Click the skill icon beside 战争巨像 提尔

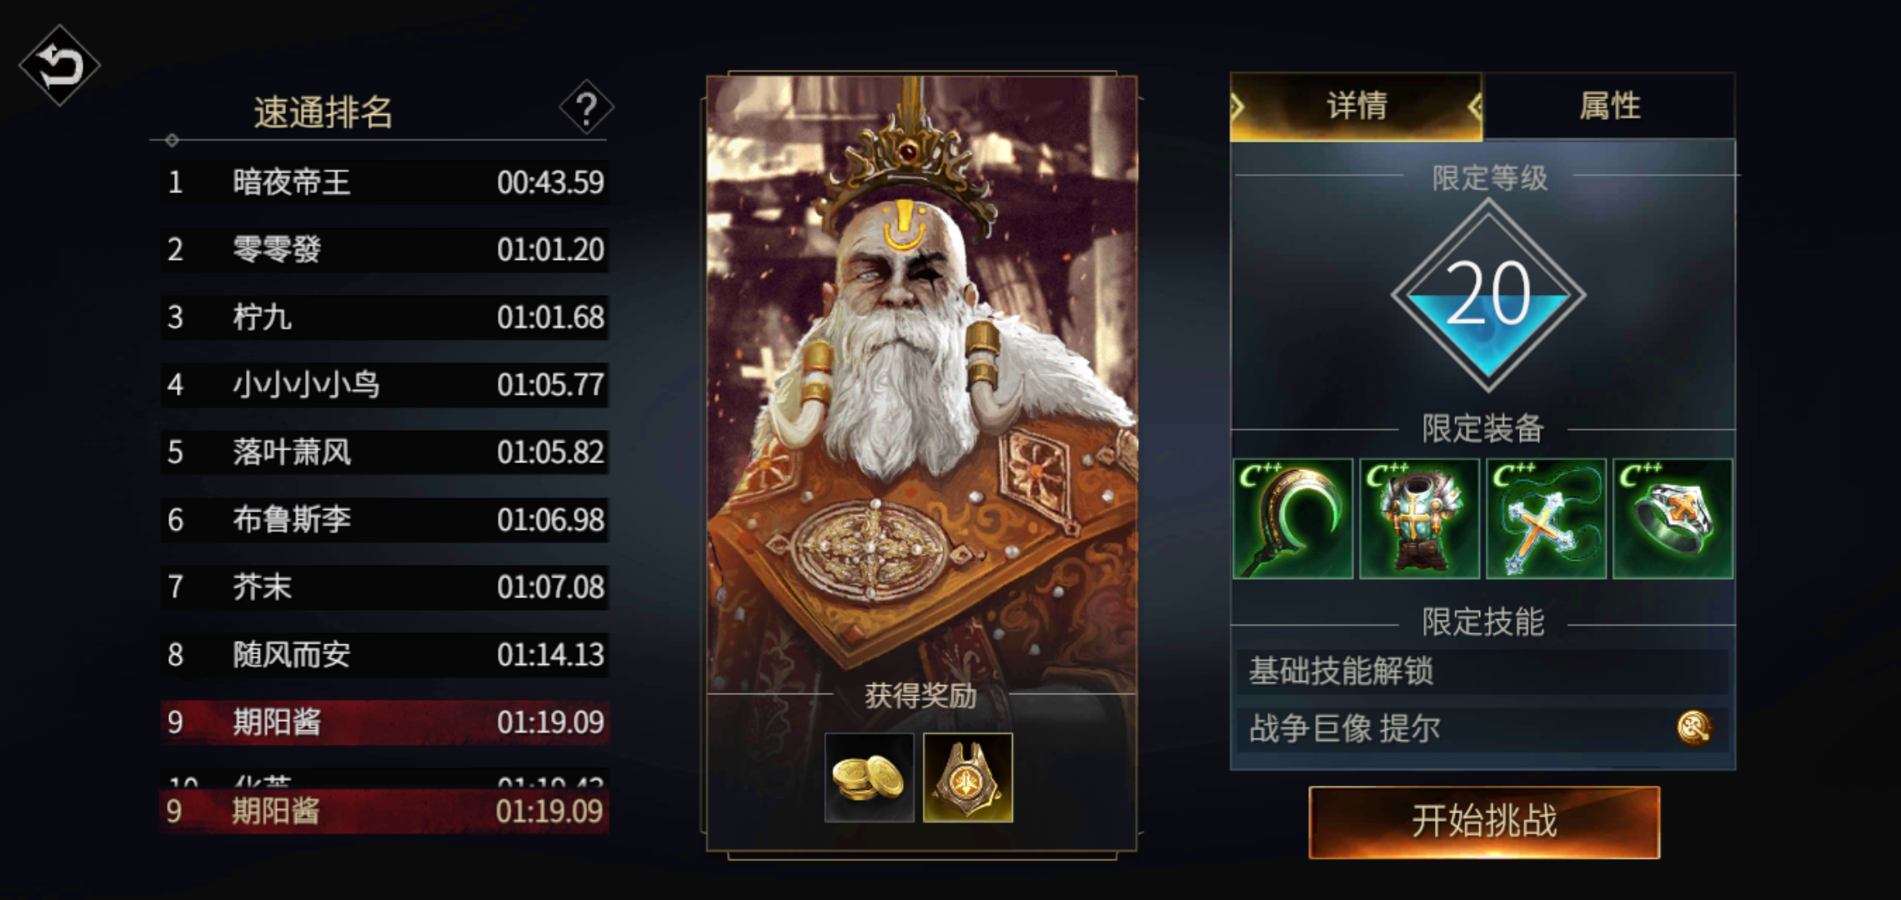pos(1694,728)
